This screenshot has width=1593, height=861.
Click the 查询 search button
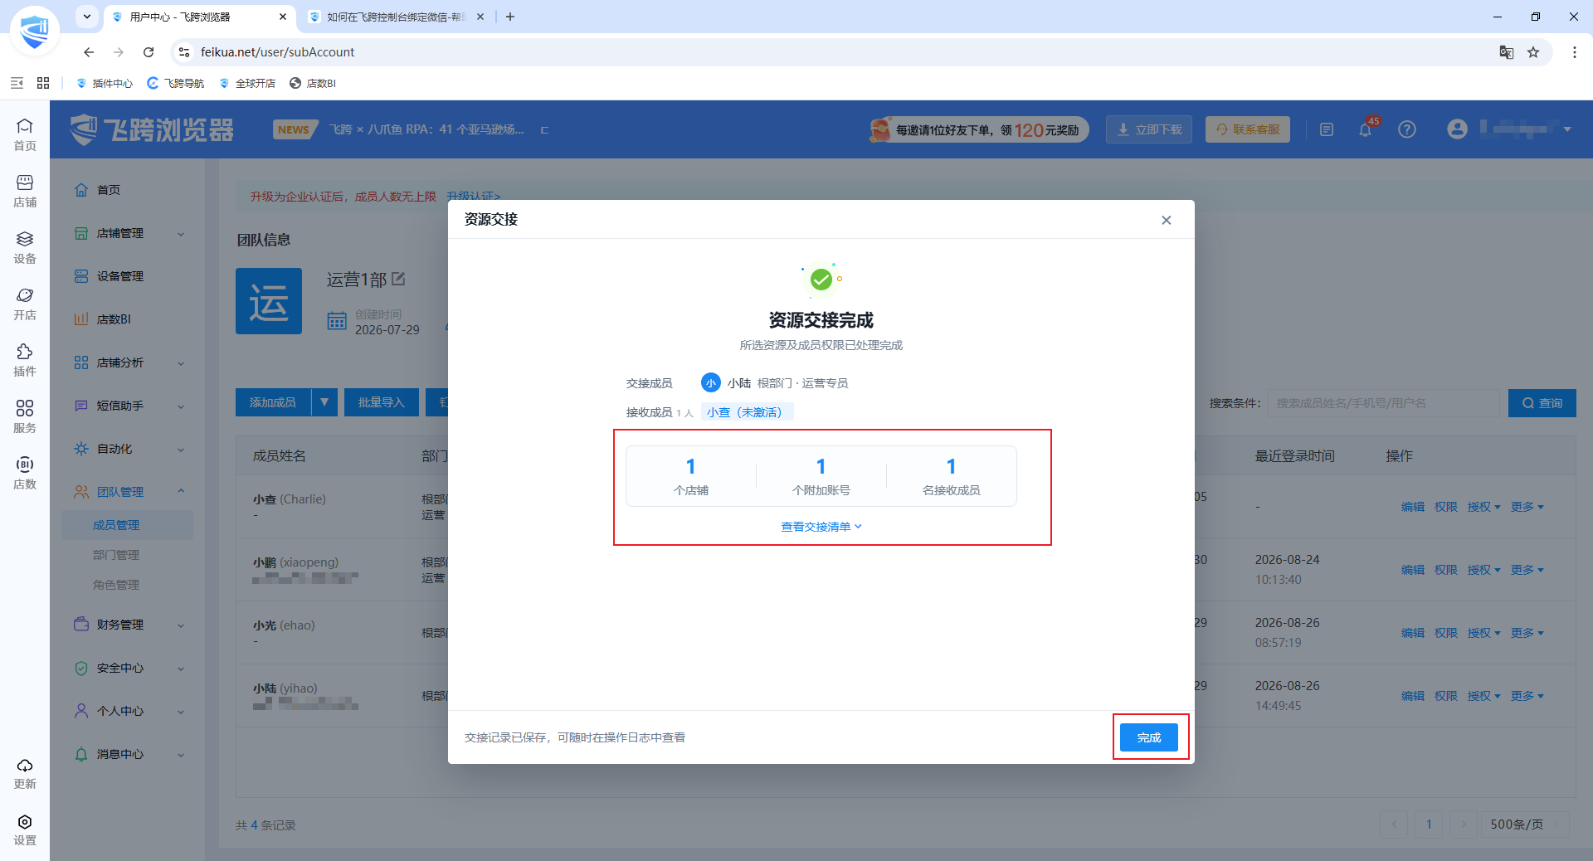coord(1542,403)
